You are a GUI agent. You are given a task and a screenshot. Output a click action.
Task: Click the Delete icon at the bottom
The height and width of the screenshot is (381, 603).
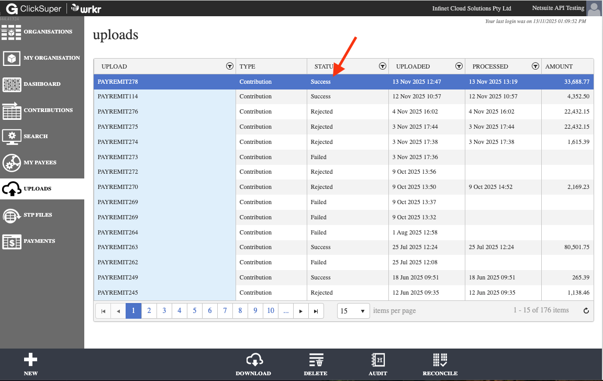pos(316,364)
